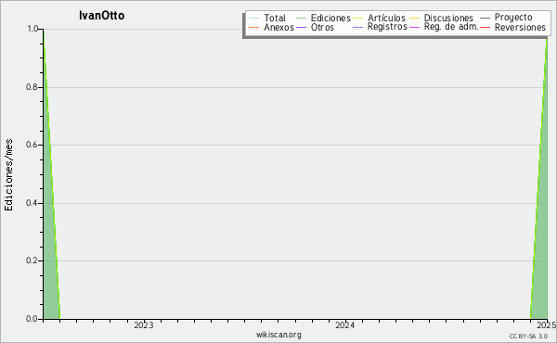The height and width of the screenshot is (343, 557).
Task: Click the Anexos orange line swatch
Action: [254, 27]
